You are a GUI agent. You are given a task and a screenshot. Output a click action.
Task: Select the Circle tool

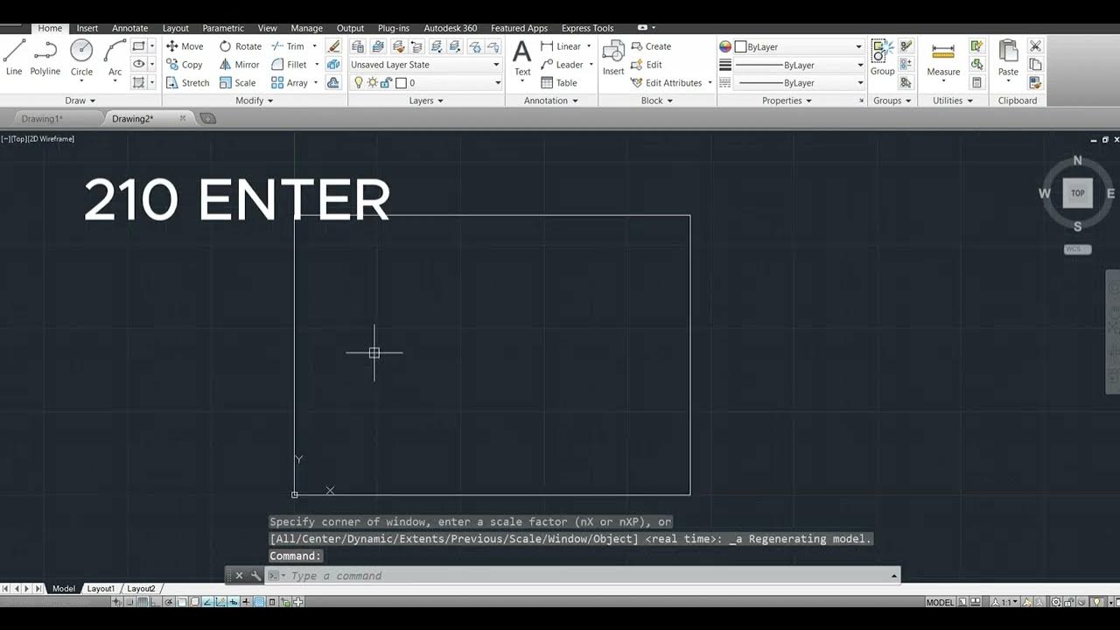tap(81, 57)
